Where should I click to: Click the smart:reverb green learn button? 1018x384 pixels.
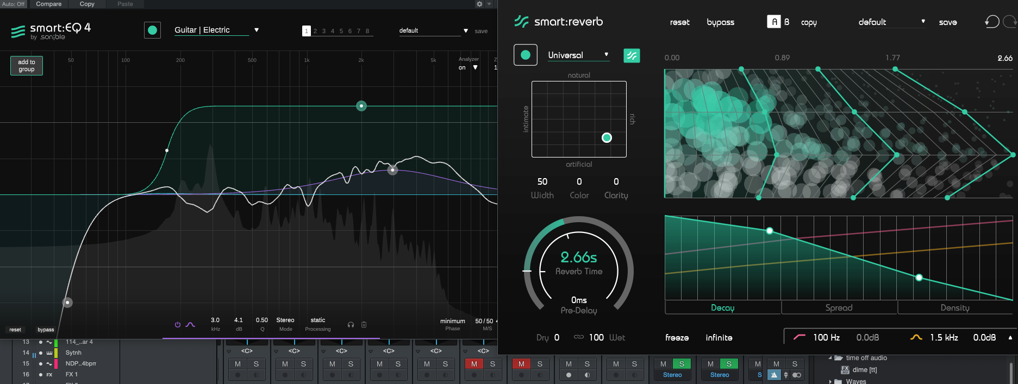click(x=526, y=55)
